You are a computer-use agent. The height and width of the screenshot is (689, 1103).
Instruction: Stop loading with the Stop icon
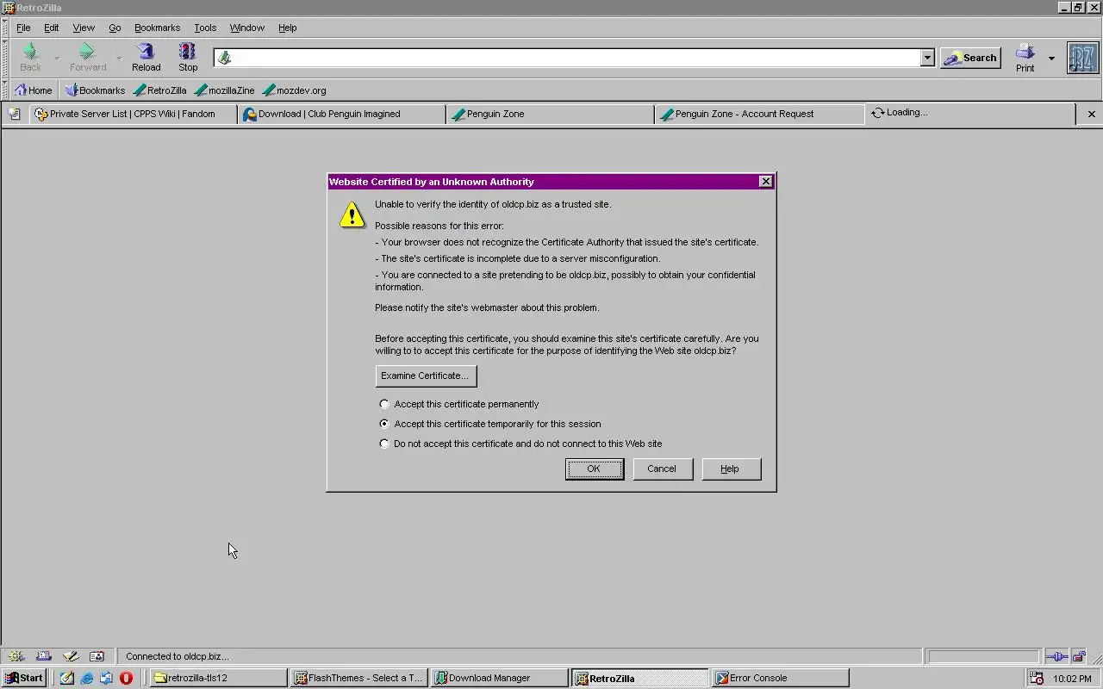[x=188, y=52]
